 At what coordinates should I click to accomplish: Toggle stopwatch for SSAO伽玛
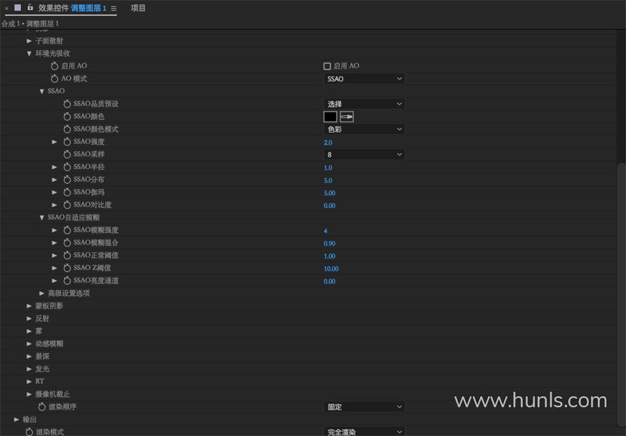(67, 192)
